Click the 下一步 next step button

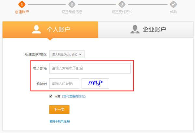click(59, 110)
